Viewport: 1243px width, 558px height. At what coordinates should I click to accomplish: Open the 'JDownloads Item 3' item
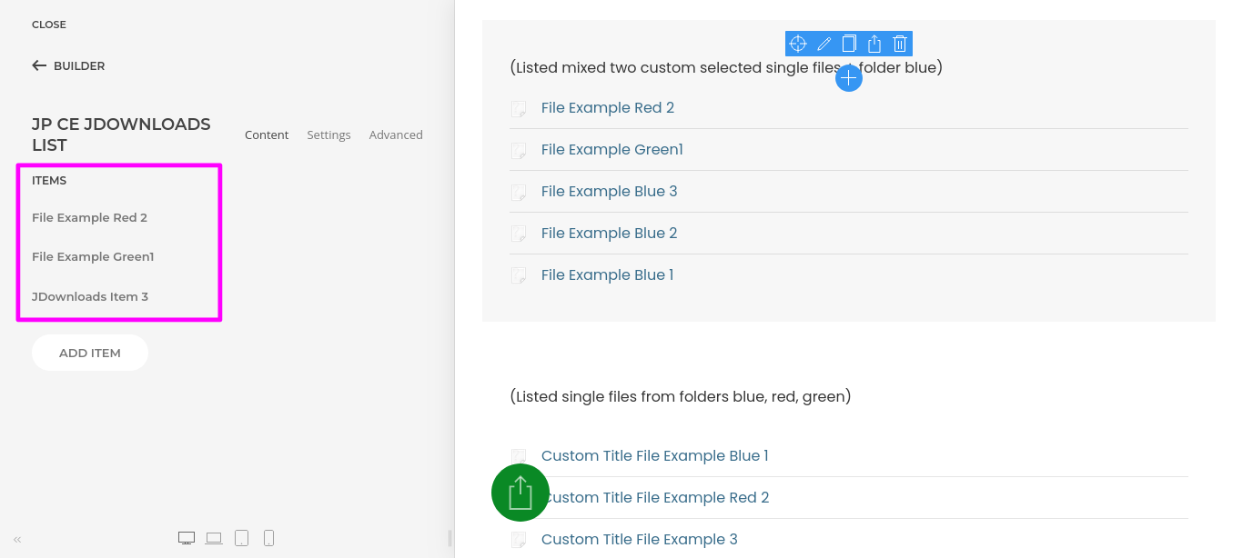pyautogui.click(x=90, y=297)
